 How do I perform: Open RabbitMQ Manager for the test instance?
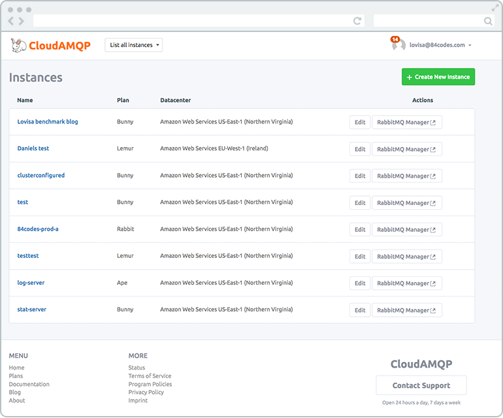point(407,202)
